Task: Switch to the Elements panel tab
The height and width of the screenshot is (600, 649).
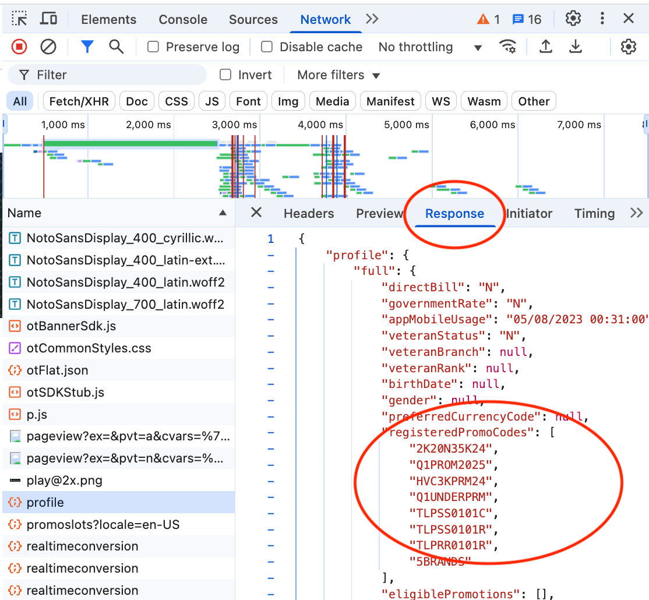Action: [x=108, y=19]
